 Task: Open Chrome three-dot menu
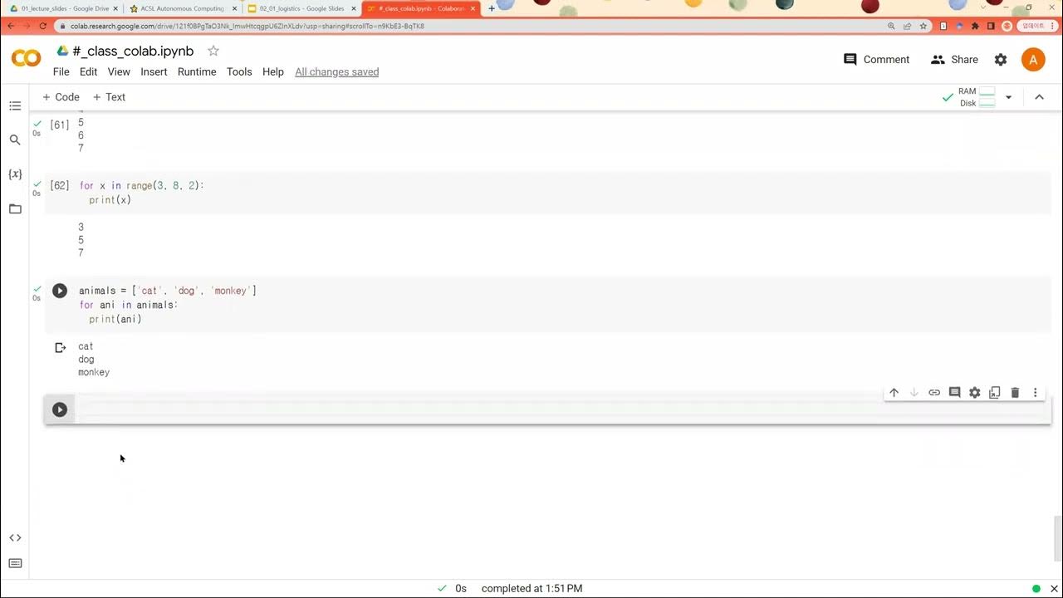1052,26
